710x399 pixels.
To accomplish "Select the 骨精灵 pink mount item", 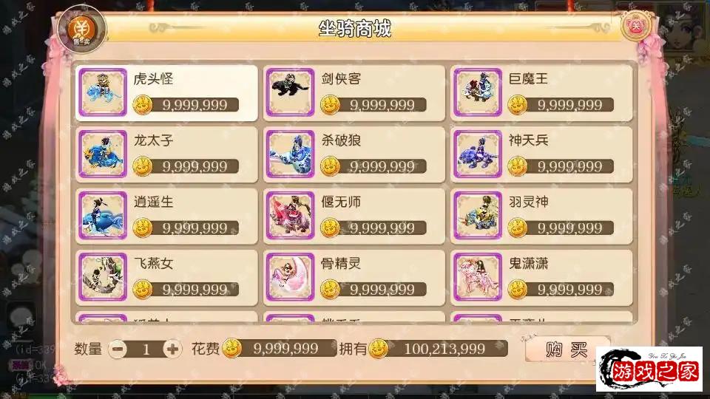I will [354, 277].
